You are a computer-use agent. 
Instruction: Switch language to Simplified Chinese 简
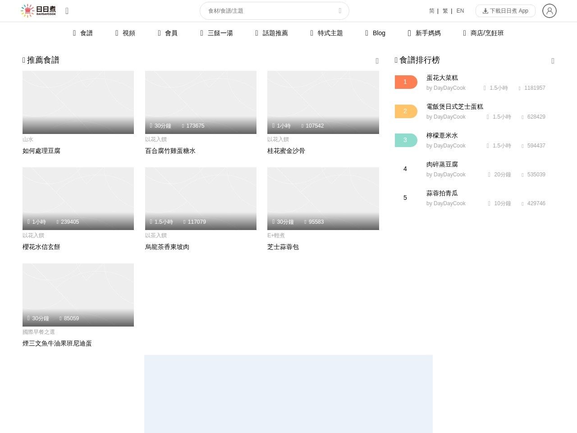(x=431, y=11)
